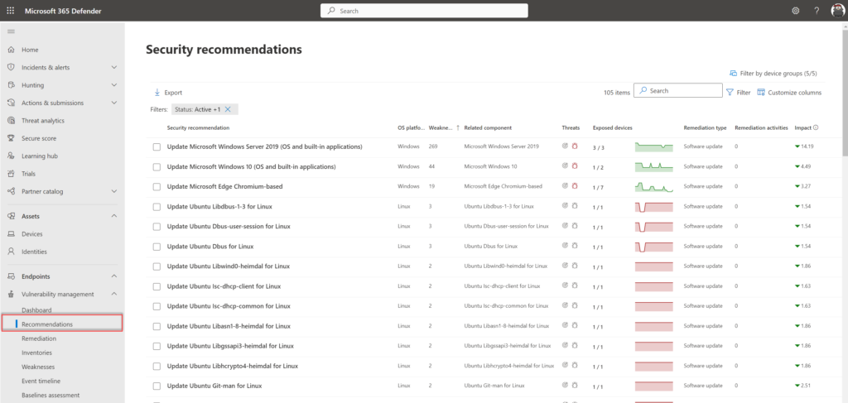The height and width of the screenshot is (403, 848).
Task: Open Baselines assessment nav item
Action: (51, 395)
